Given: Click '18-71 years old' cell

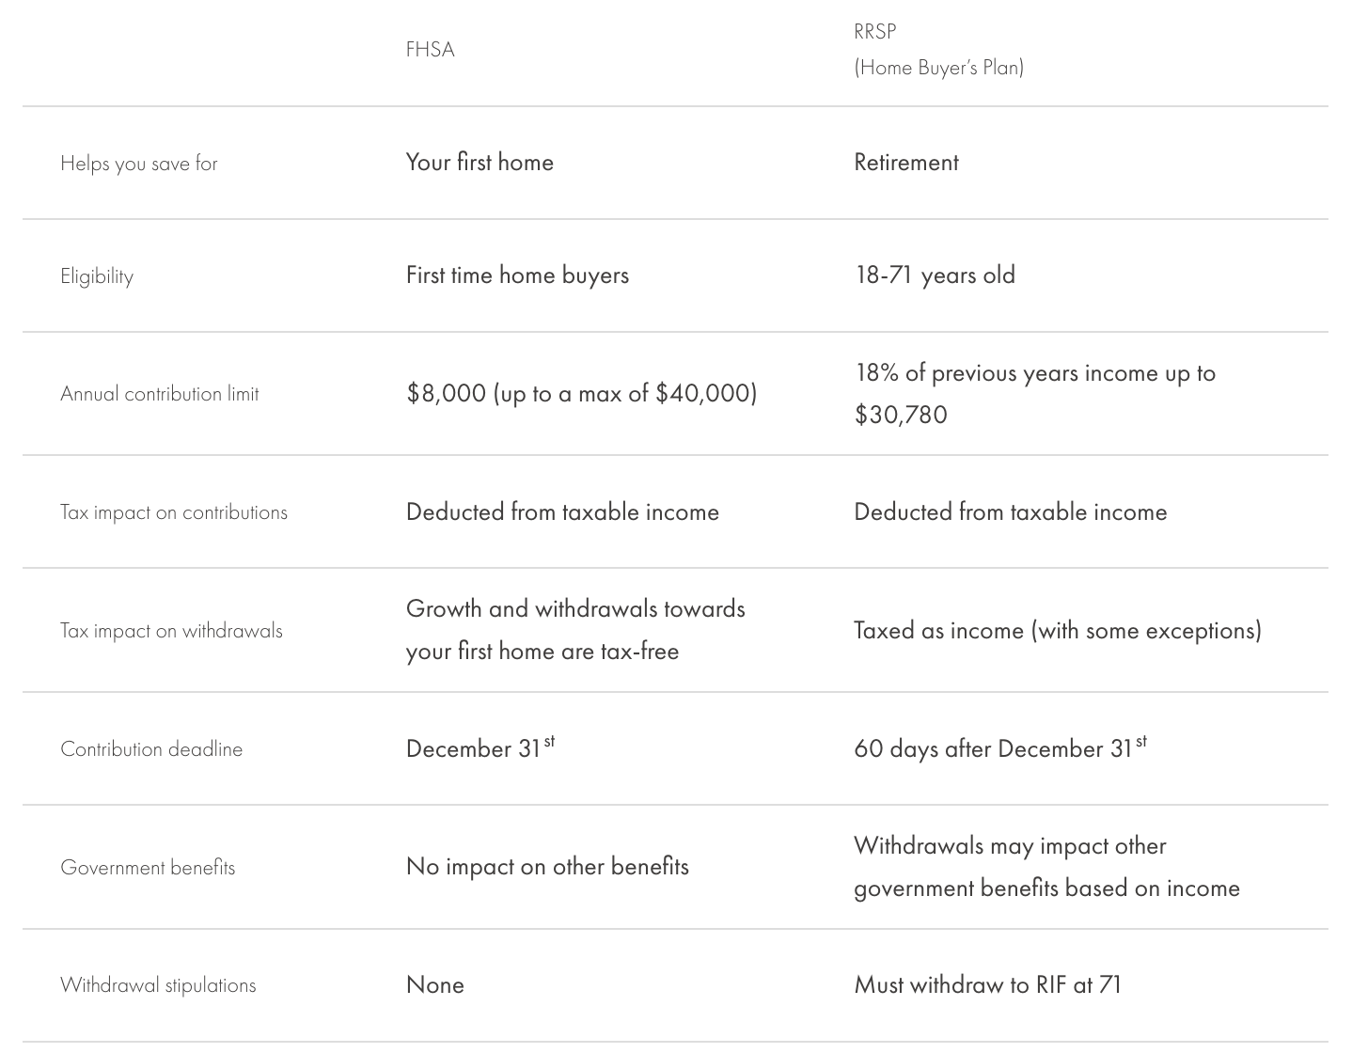Looking at the screenshot, I should (x=935, y=275).
